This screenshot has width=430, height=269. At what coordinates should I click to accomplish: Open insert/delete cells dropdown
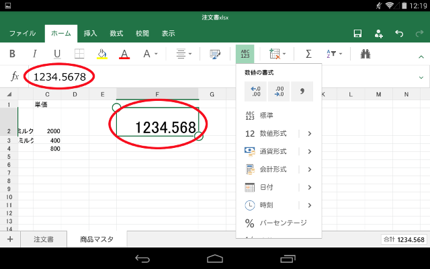pyautogui.click(x=277, y=54)
